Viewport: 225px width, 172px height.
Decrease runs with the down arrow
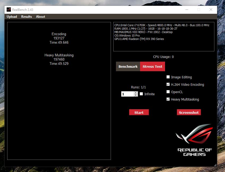(136, 95)
